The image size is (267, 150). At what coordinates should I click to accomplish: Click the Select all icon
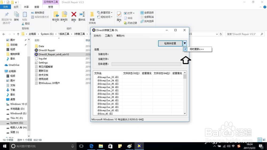(142, 13)
